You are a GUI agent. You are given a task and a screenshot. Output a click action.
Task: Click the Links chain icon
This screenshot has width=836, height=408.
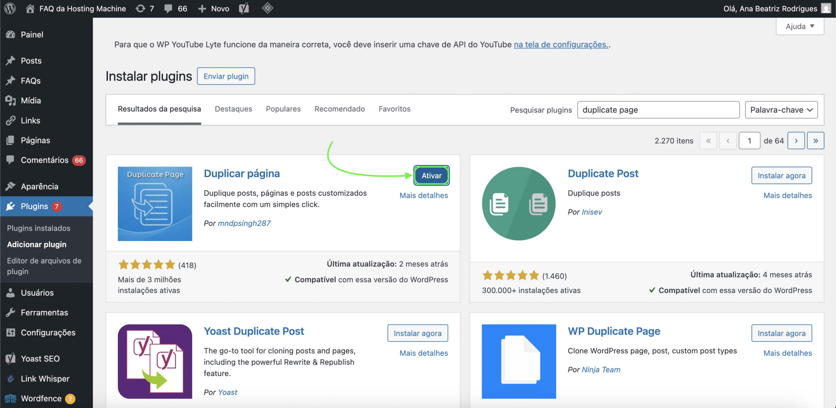[x=10, y=121]
